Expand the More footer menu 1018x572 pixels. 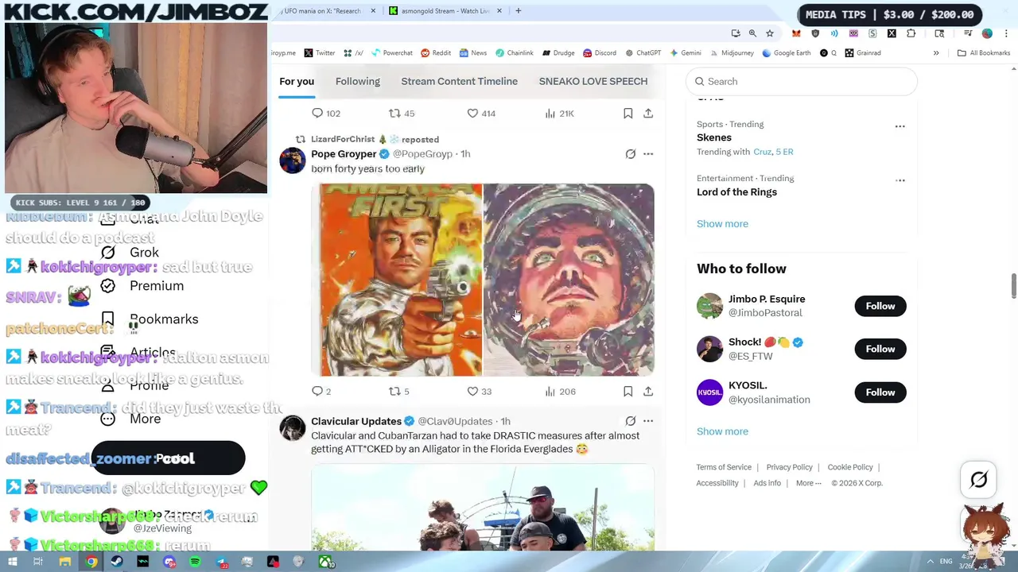click(x=808, y=483)
